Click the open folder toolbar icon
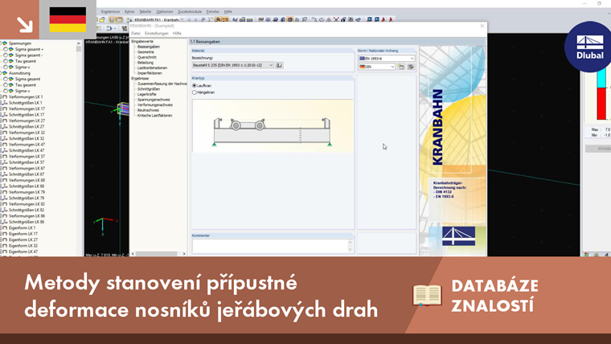Viewport: 611px width, 344px height. pos(102,19)
